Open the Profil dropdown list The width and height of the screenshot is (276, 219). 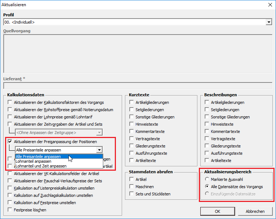[x=269, y=22]
